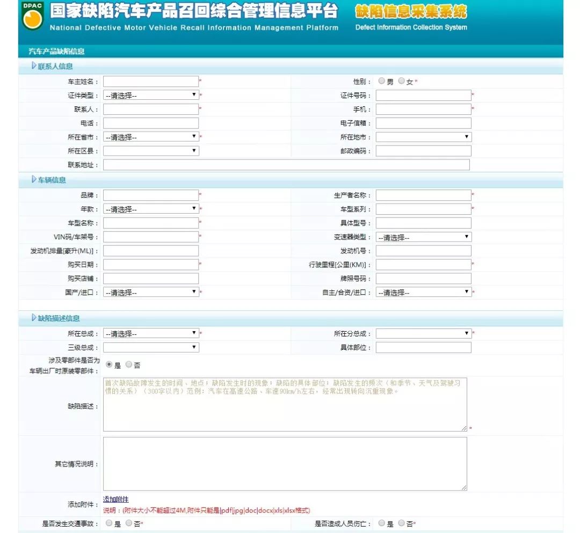Open the 年款 dropdown
The width and height of the screenshot is (580, 533).
(151, 209)
